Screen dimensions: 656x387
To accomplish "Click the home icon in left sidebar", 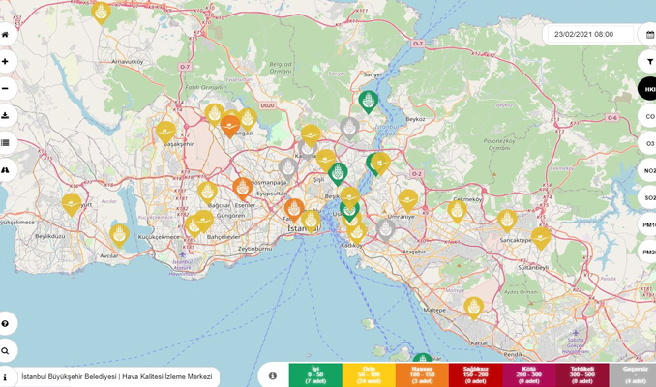I will (6, 35).
